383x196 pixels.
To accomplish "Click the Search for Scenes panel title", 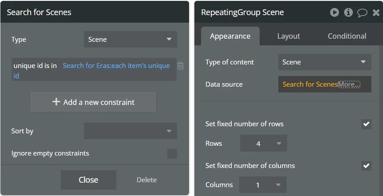I will tap(39, 12).
